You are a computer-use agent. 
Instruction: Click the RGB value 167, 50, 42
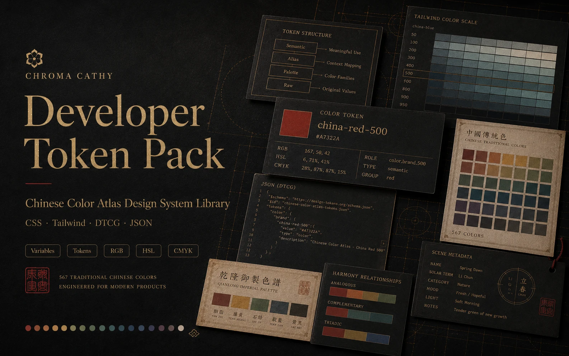pos(317,152)
